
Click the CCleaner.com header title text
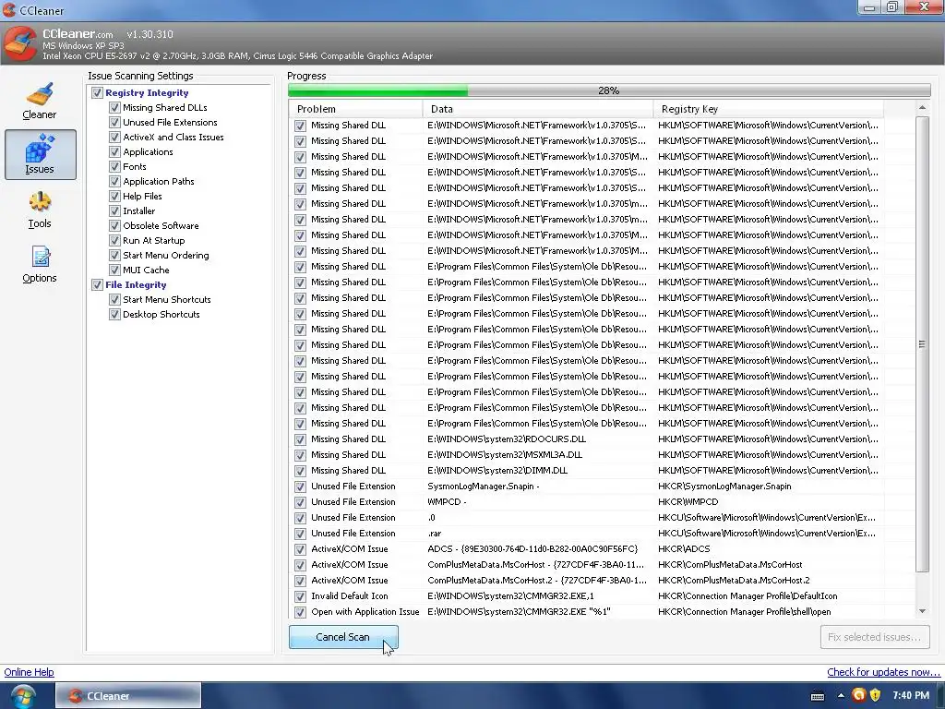(78, 34)
